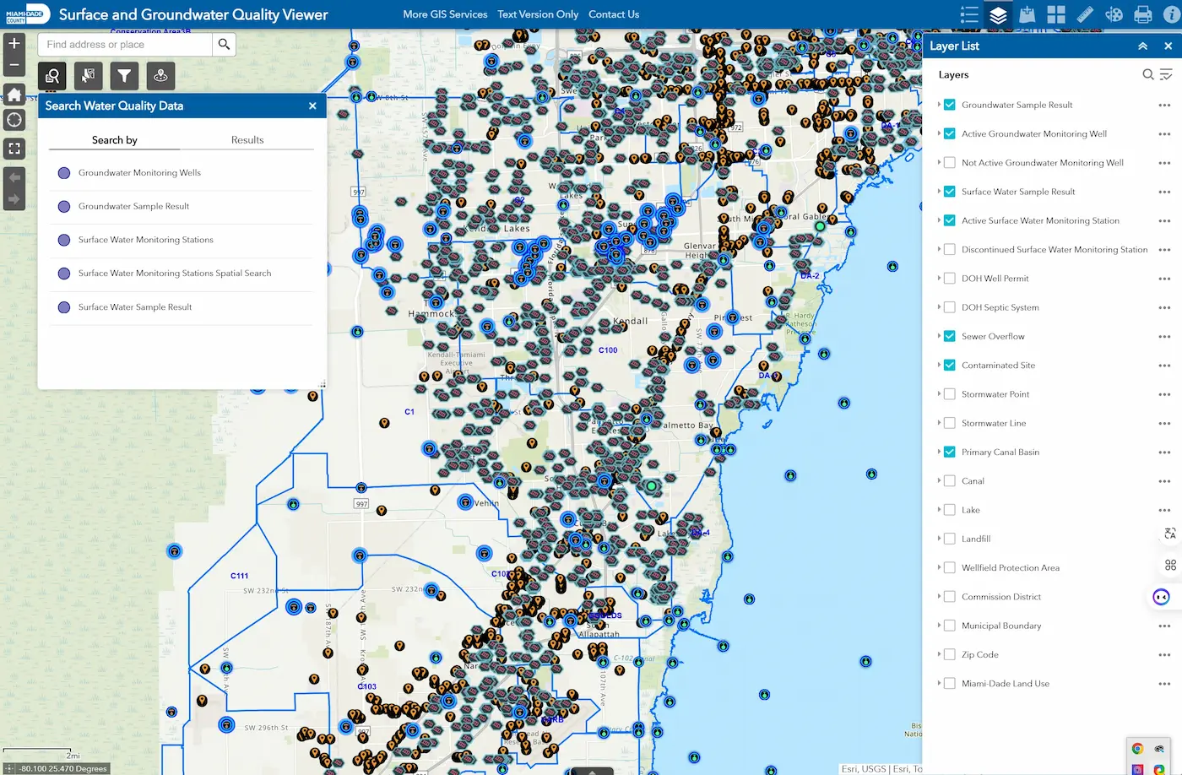Enable the Commission District layer

point(949,597)
